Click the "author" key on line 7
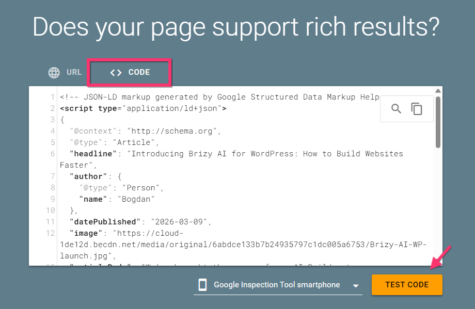The height and width of the screenshot is (309, 475). [88, 176]
